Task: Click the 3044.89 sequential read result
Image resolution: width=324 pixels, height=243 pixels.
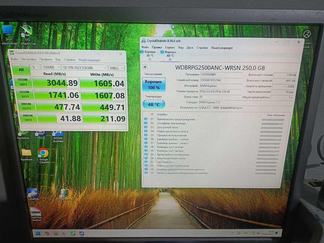Action: (x=56, y=83)
